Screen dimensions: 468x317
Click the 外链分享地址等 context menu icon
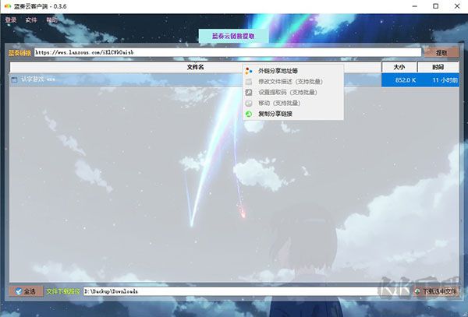249,70
